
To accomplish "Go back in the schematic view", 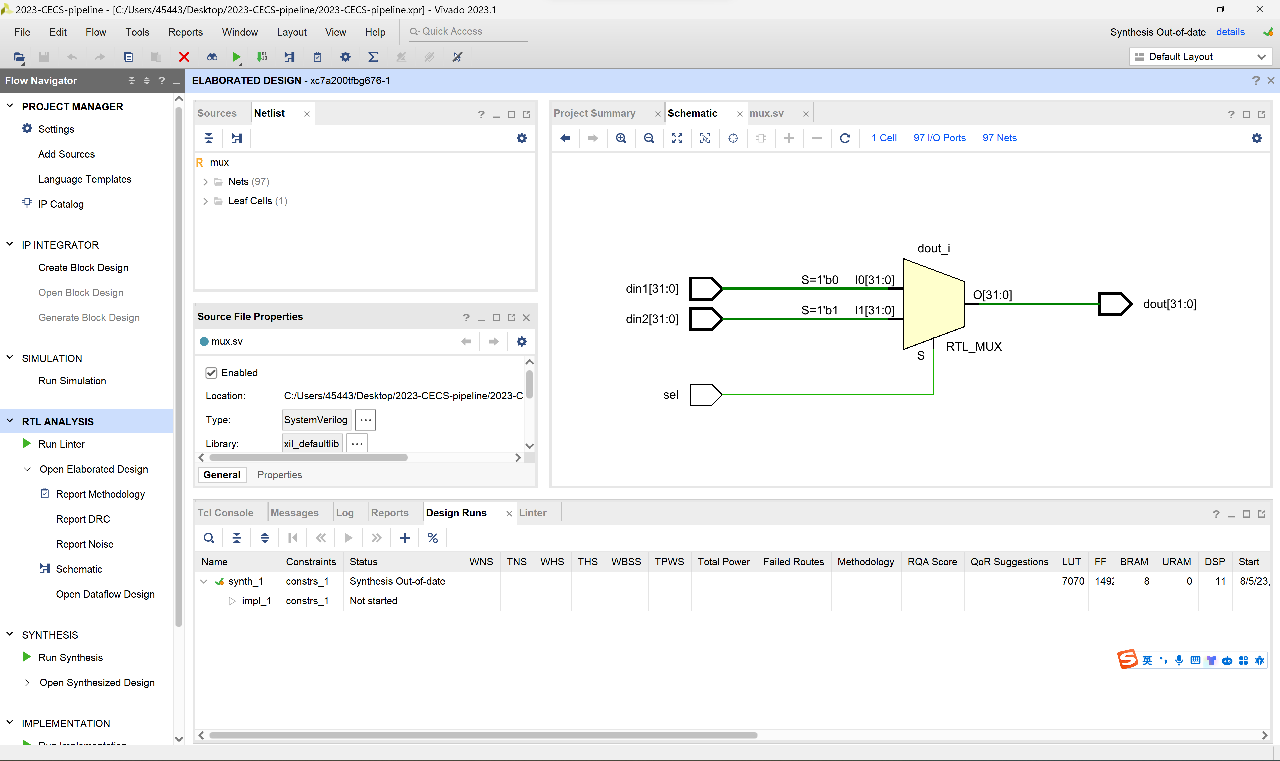I will (x=565, y=138).
